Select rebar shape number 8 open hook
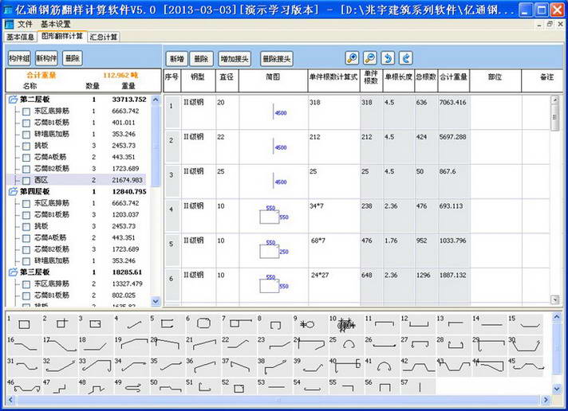This screenshot has width=568, height=411. click(x=275, y=324)
